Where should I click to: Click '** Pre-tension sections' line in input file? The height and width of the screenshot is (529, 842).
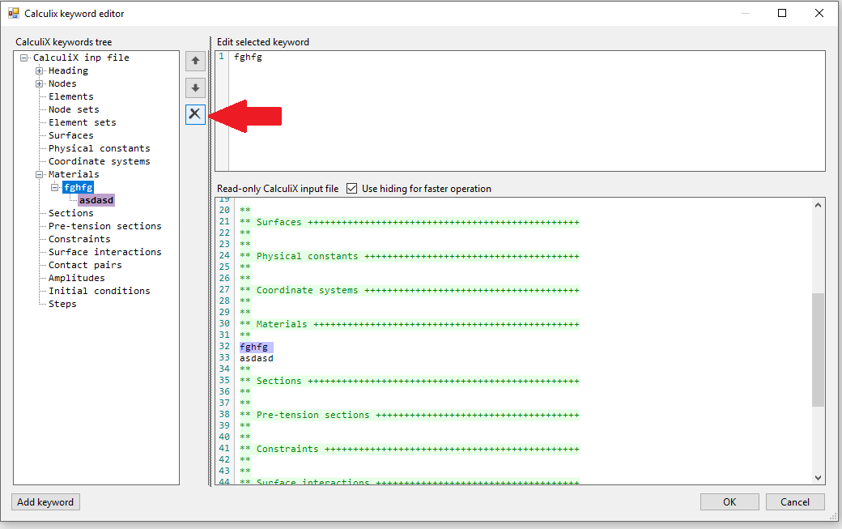pos(409,415)
